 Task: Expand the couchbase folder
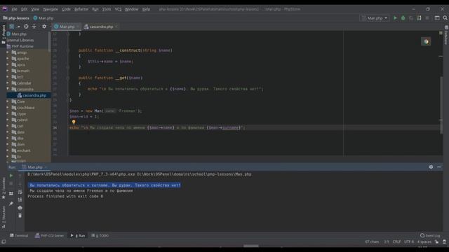pyautogui.click(x=8, y=108)
